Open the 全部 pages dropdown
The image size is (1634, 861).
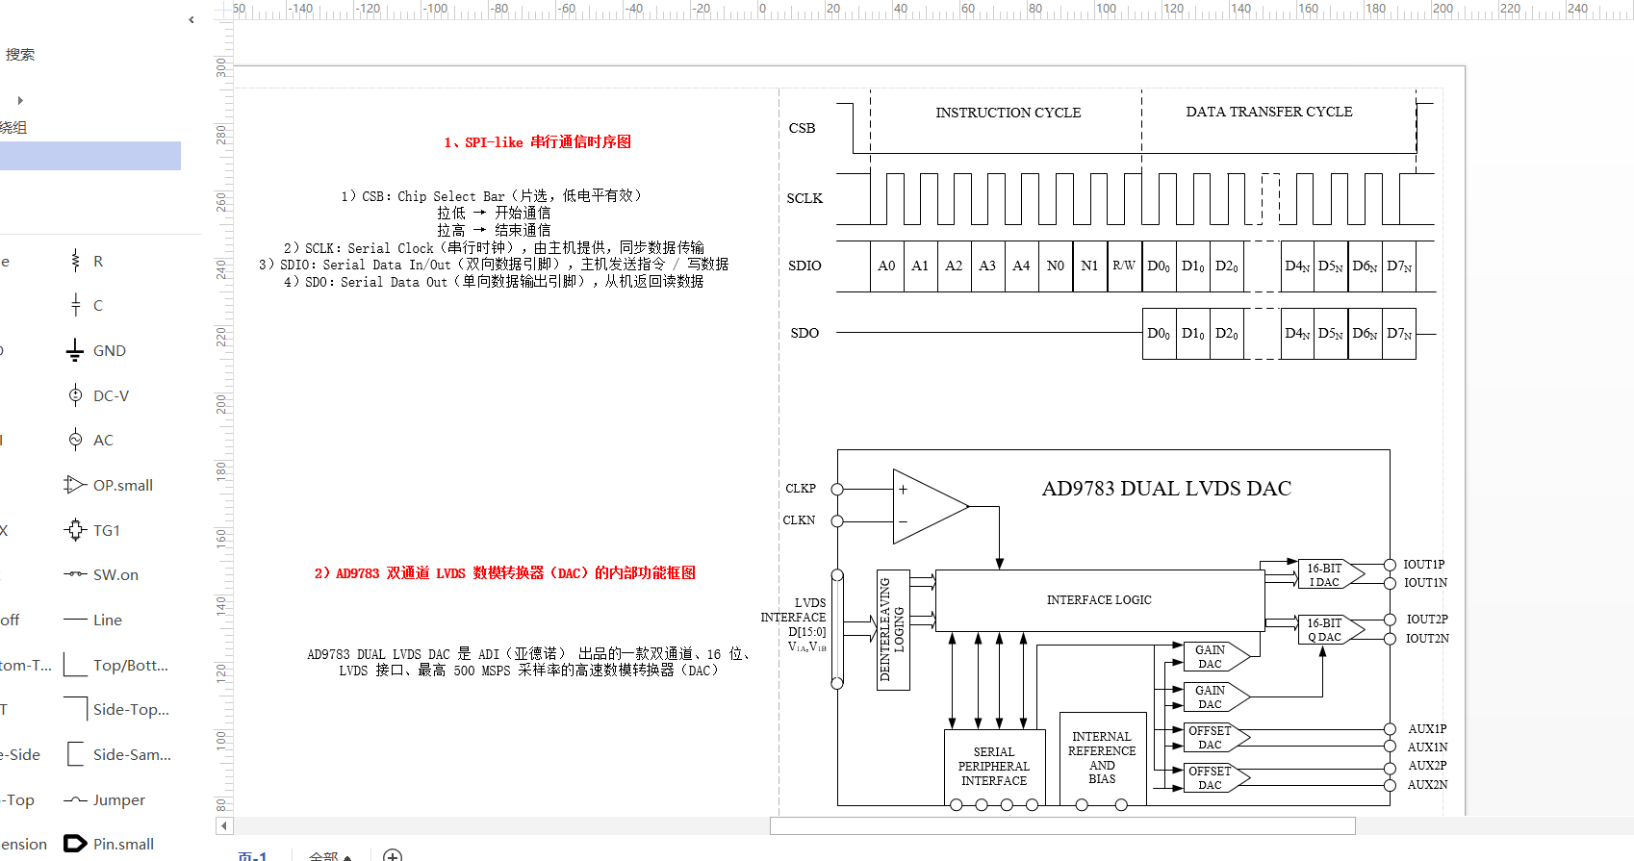[x=329, y=855]
